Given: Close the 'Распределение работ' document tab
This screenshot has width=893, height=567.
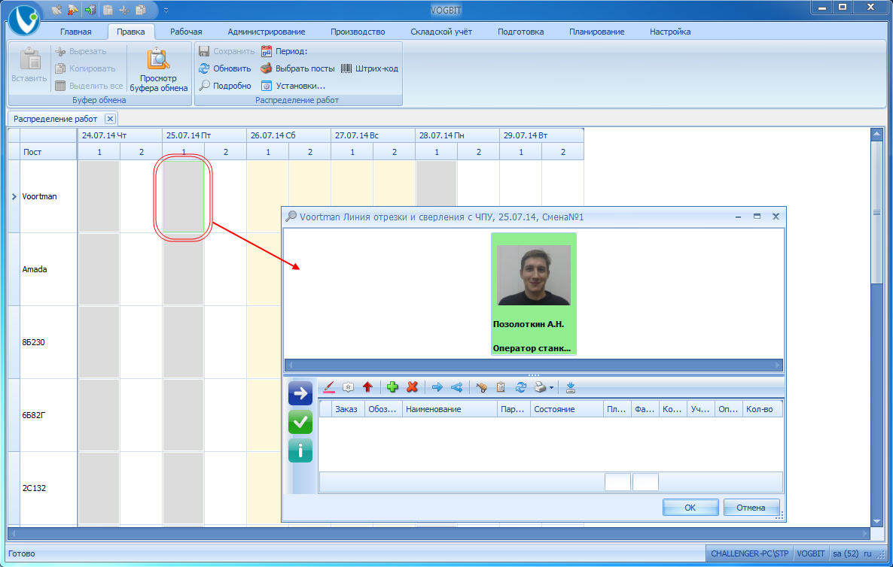Looking at the screenshot, I should coord(110,119).
